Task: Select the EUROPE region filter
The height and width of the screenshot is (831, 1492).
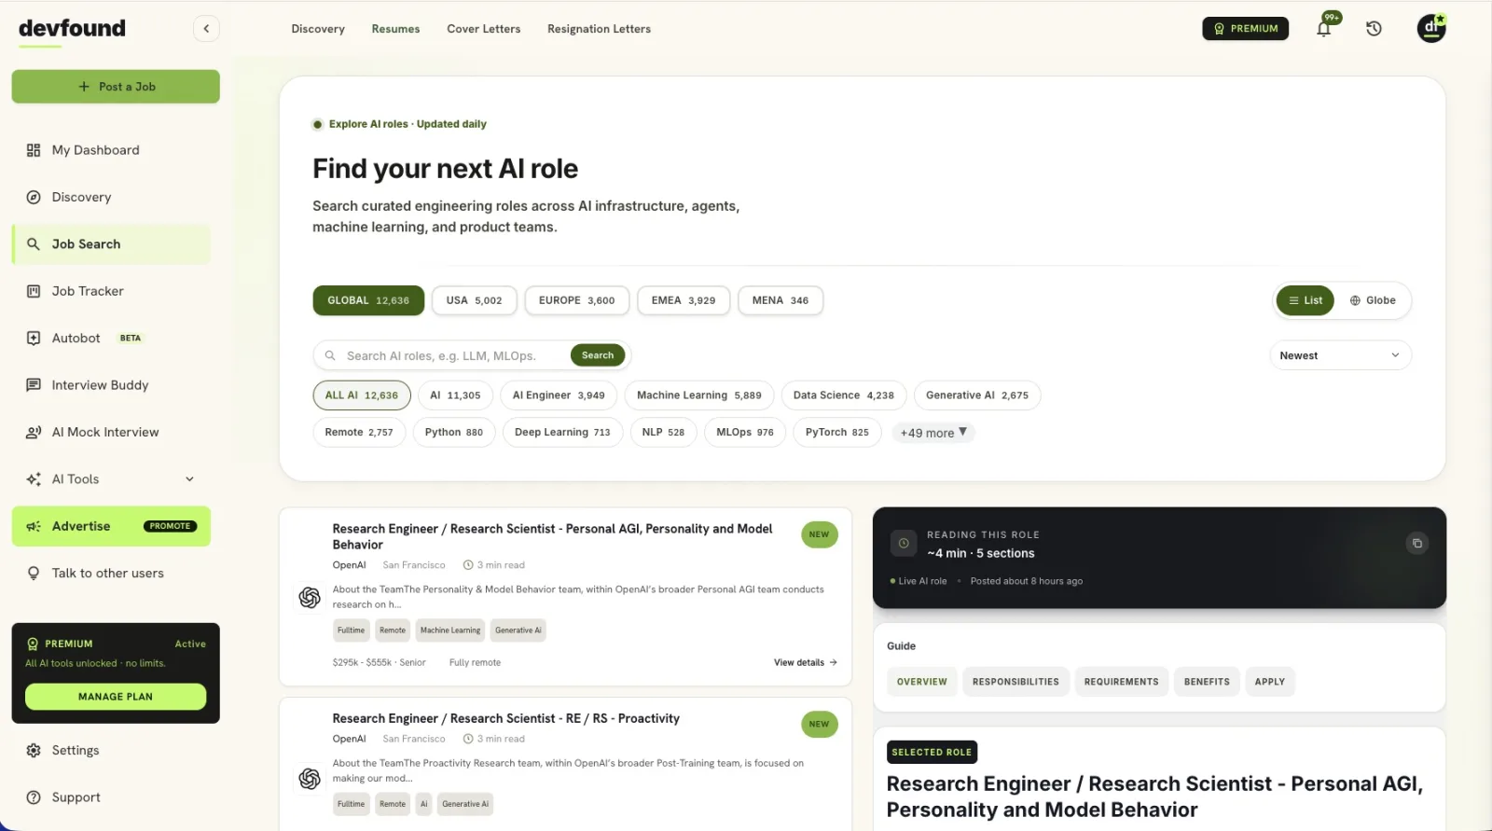Action: click(x=576, y=300)
